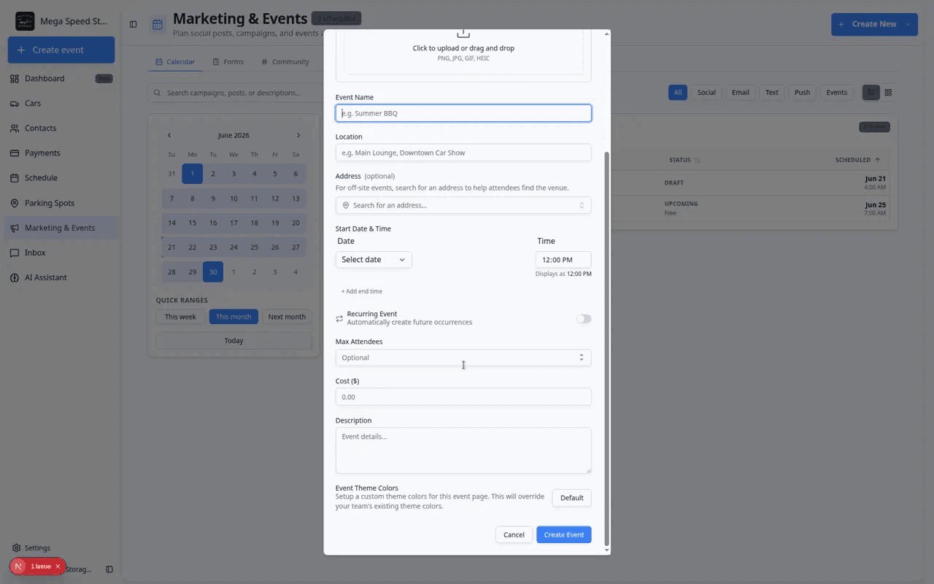Open the Select date dropdown
Viewport: 934px width, 584px height.
[374, 260]
